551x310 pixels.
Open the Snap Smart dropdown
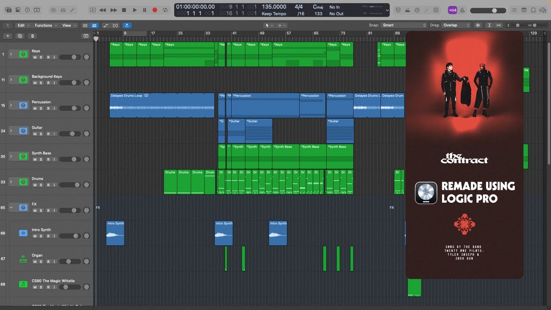coord(404,25)
